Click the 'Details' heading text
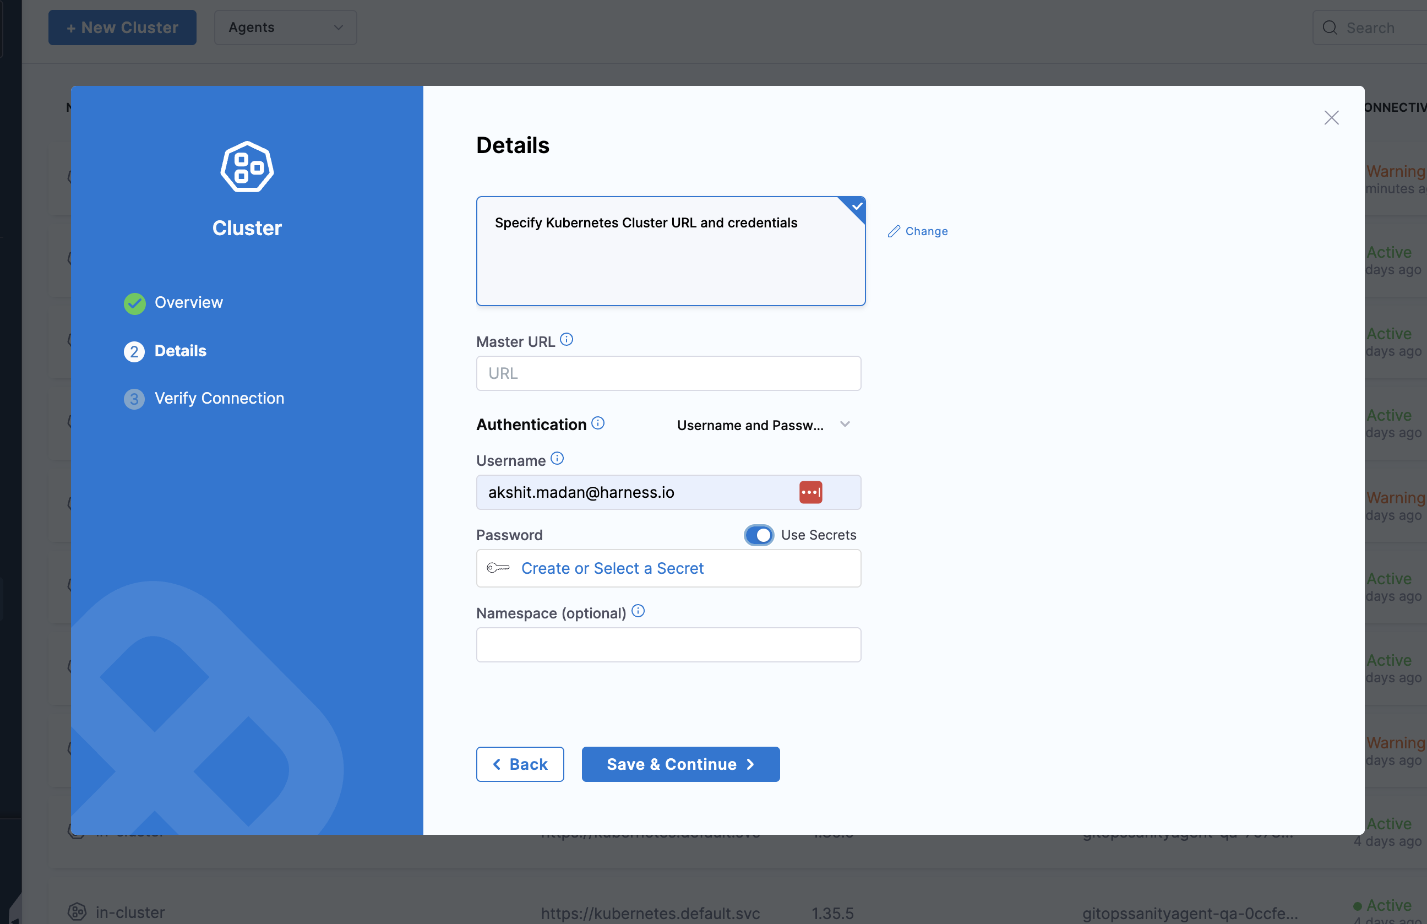This screenshot has height=924, width=1427. point(513,145)
